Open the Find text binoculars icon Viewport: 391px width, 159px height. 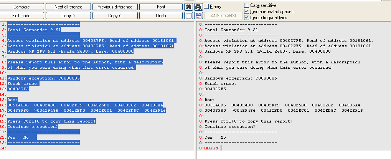point(189,7)
